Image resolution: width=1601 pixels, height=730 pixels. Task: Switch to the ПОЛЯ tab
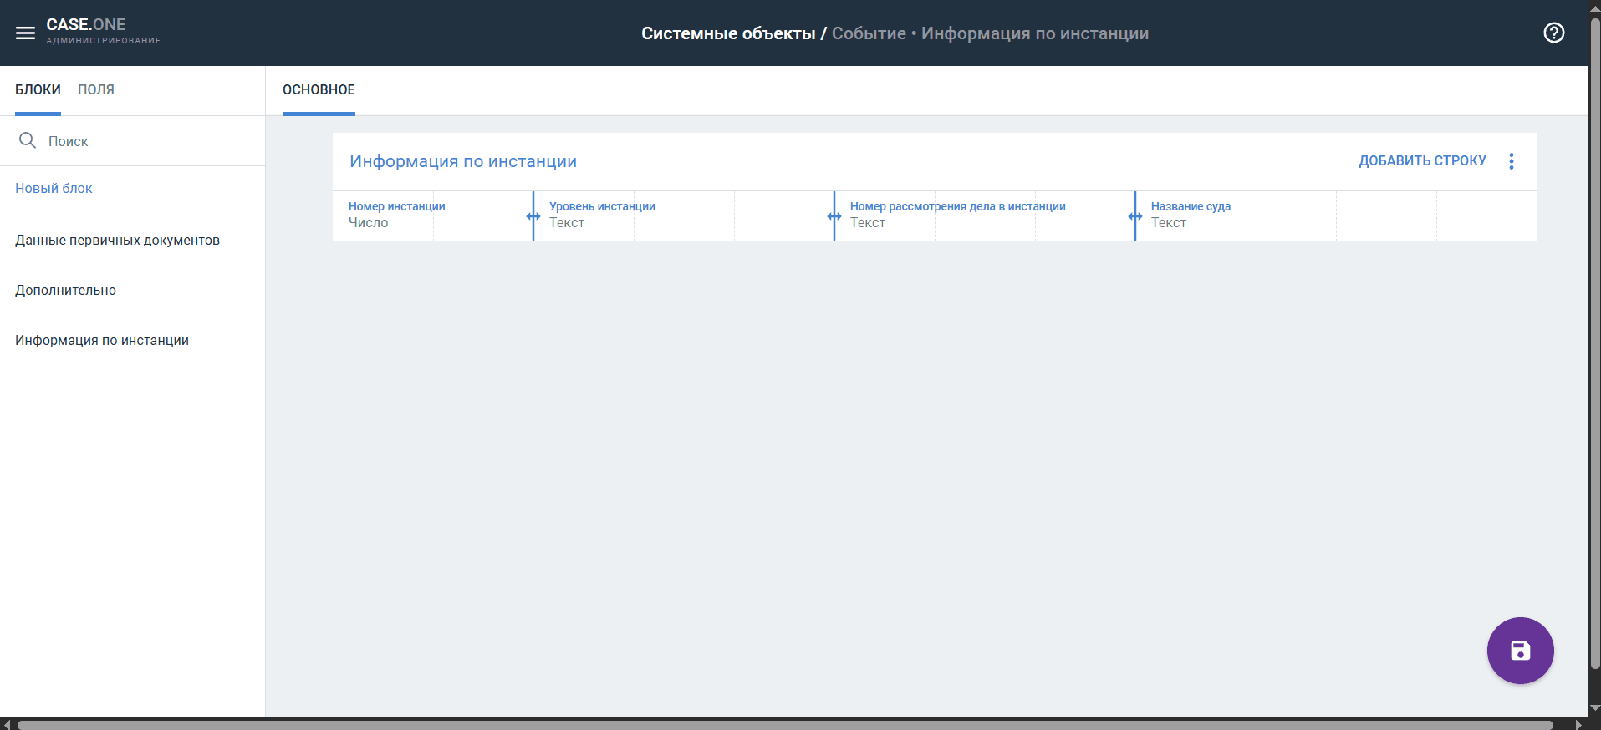(x=96, y=89)
